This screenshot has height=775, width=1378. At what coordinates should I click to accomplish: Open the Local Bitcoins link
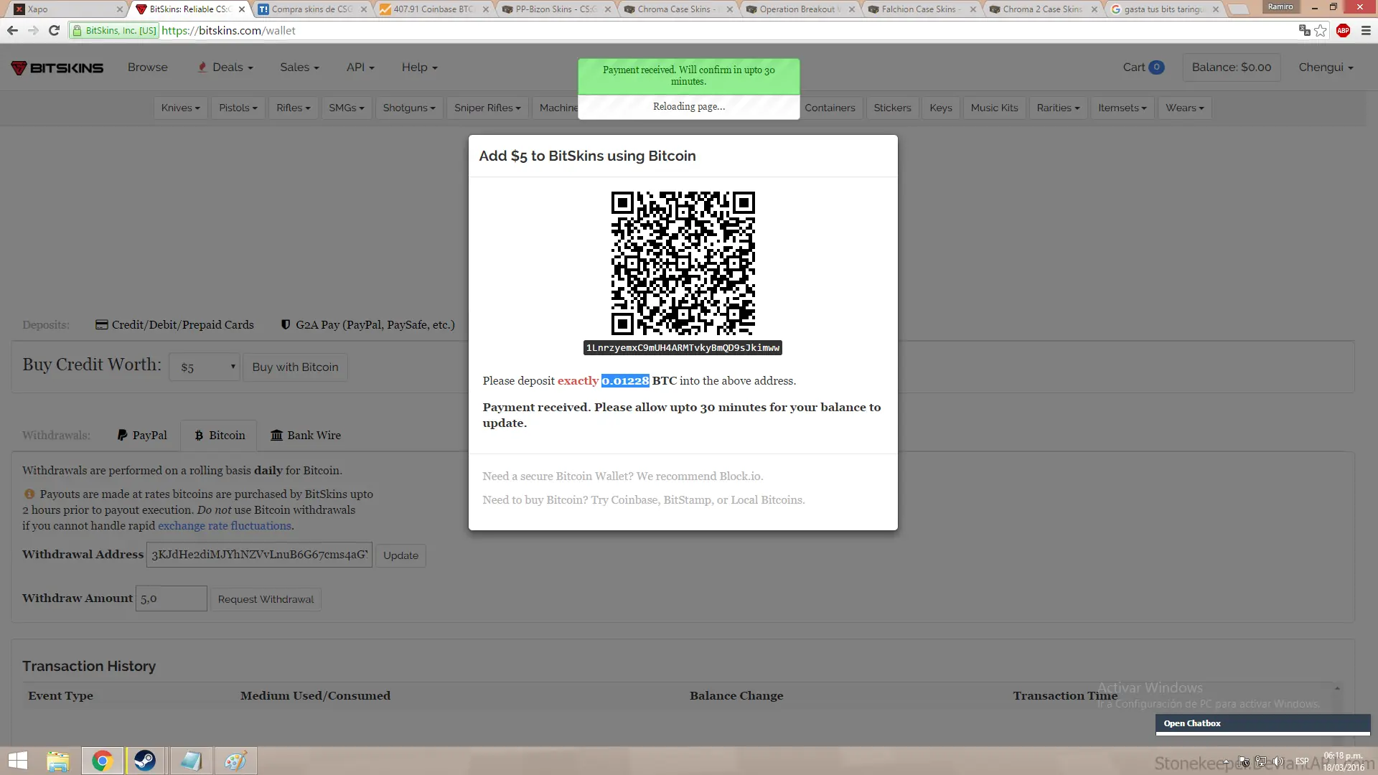pyautogui.click(x=767, y=499)
